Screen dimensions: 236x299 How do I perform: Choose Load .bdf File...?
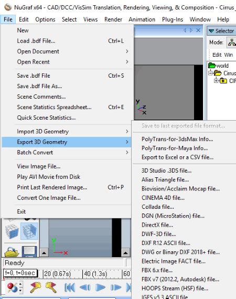pos(66,41)
